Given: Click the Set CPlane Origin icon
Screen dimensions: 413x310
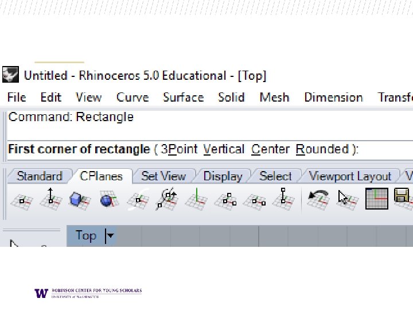Looking at the screenshot, I should click(22, 201).
